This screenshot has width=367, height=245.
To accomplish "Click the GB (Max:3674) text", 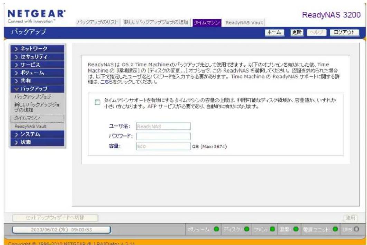I will point(209,147).
